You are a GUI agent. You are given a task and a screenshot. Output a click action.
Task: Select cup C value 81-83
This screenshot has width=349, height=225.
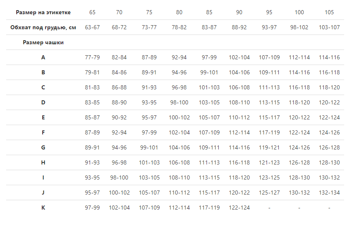[x=92, y=88]
